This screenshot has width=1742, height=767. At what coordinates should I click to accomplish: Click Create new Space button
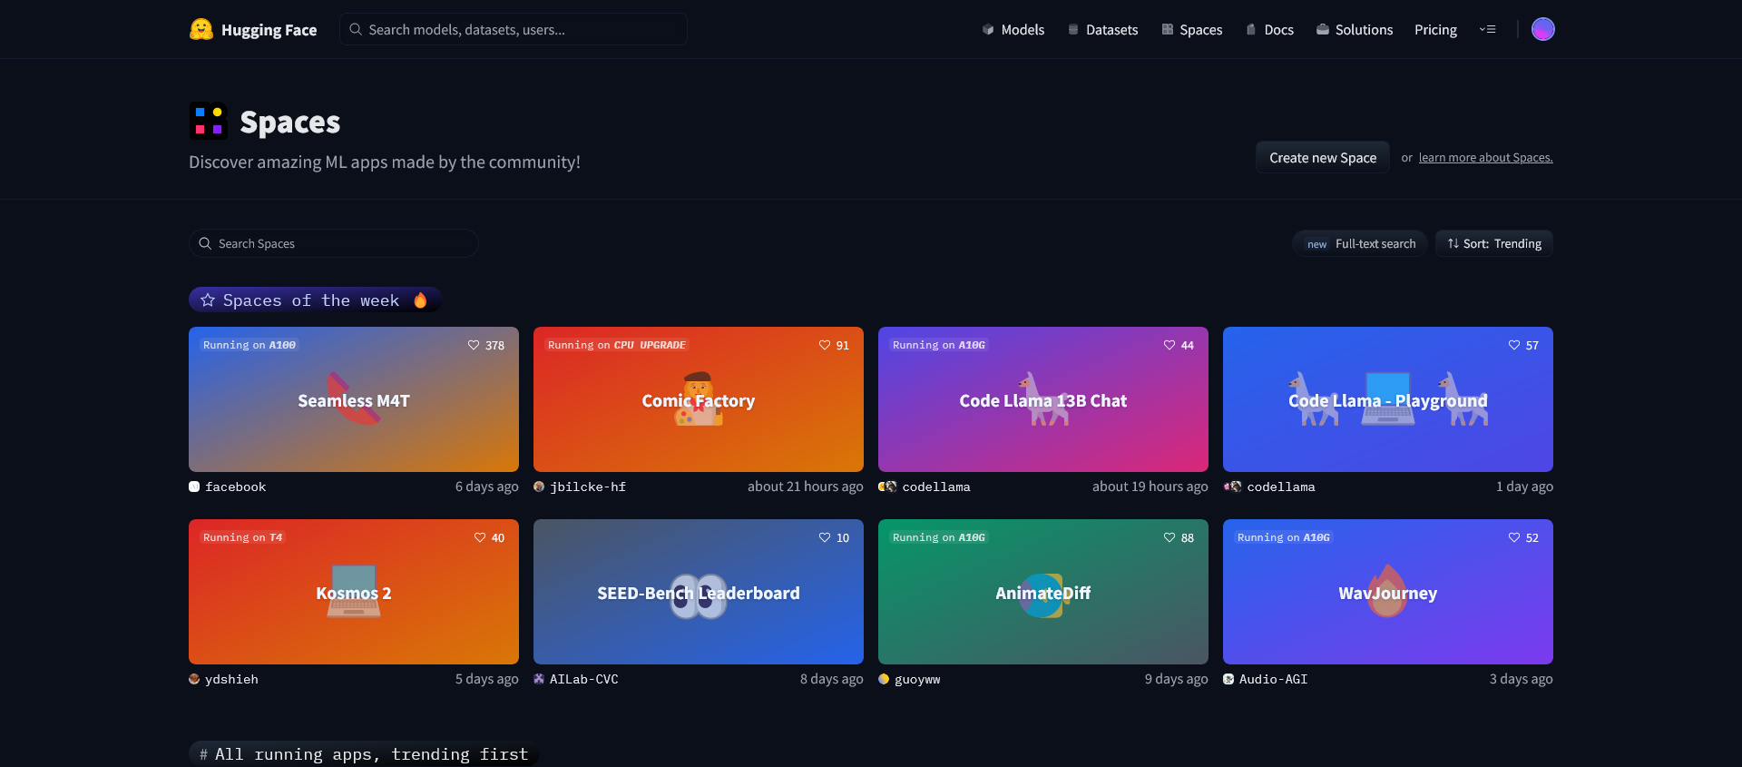coord(1323,157)
